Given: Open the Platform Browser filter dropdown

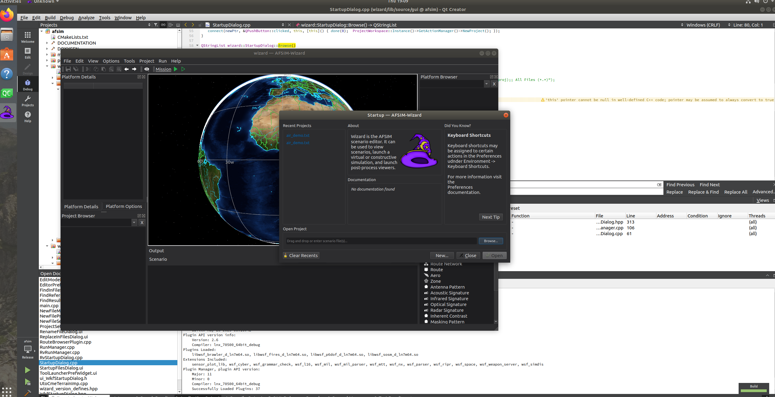Looking at the screenshot, I should click(486, 84).
